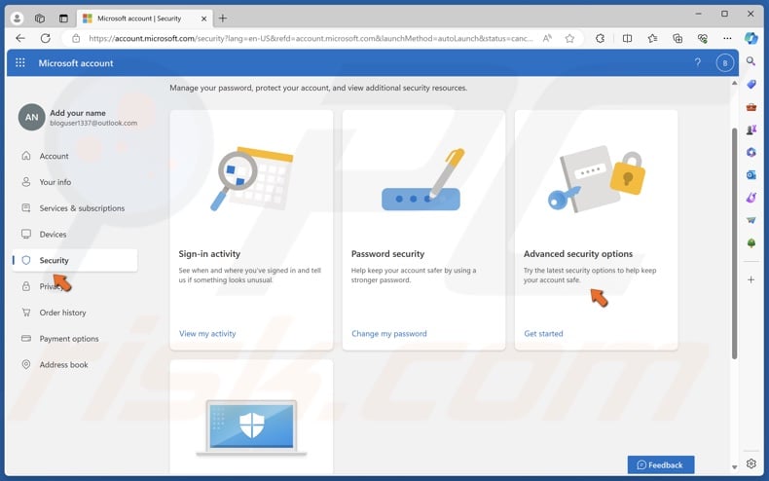
Task: Open the sidebar Games chess icon
Action: click(751, 129)
